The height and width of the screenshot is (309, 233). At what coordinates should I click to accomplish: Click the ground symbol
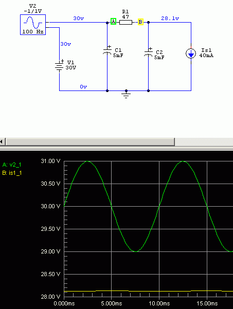click(126, 95)
